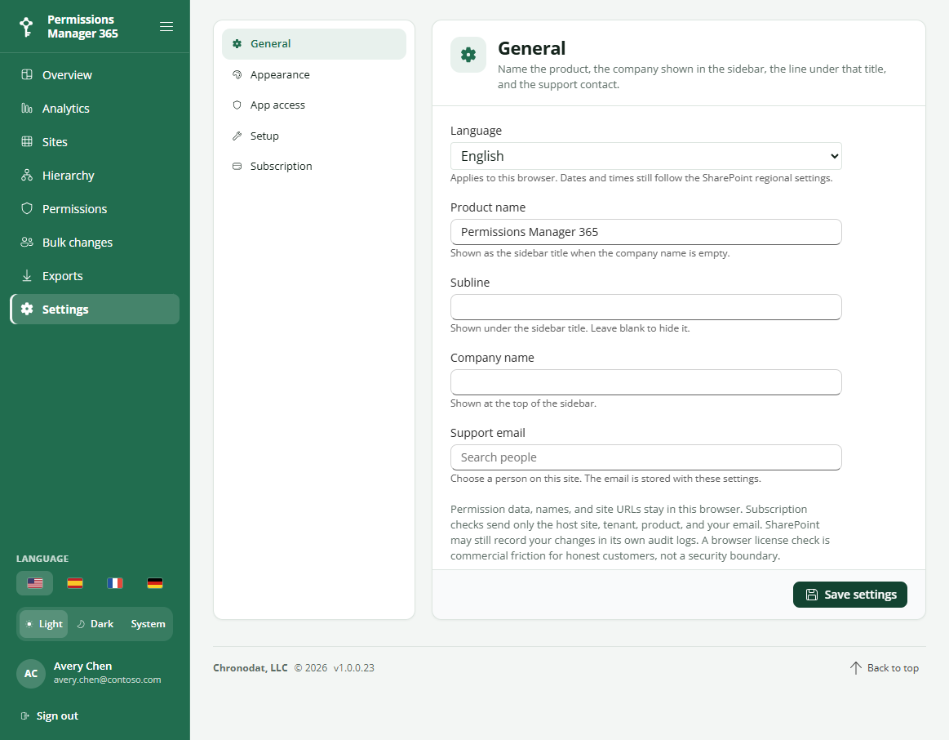949x740 pixels.
Task: Go to the Subscription tab
Action: coord(314,166)
